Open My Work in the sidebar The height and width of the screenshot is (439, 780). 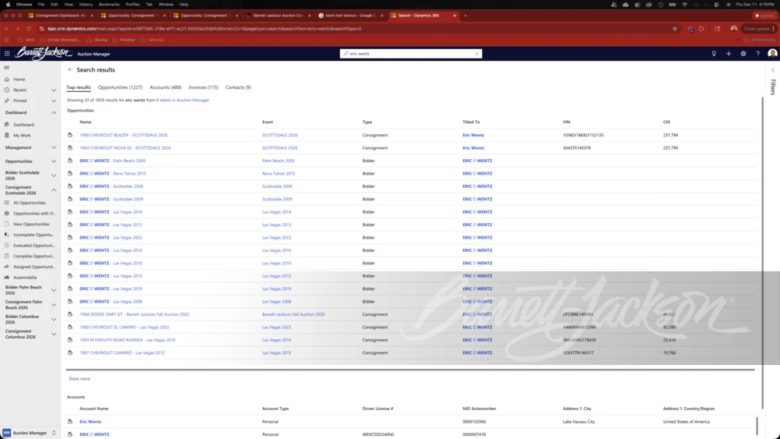tap(22, 135)
